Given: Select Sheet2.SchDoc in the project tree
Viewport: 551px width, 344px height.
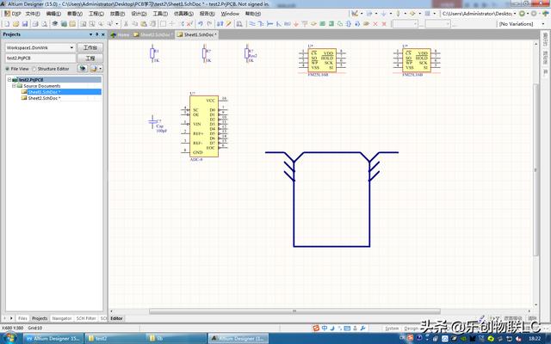Looking at the screenshot, I should pyautogui.click(x=44, y=98).
